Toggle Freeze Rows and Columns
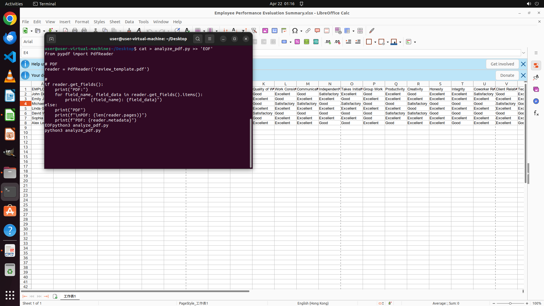This screenshot has height=306, width=544. 347,31
